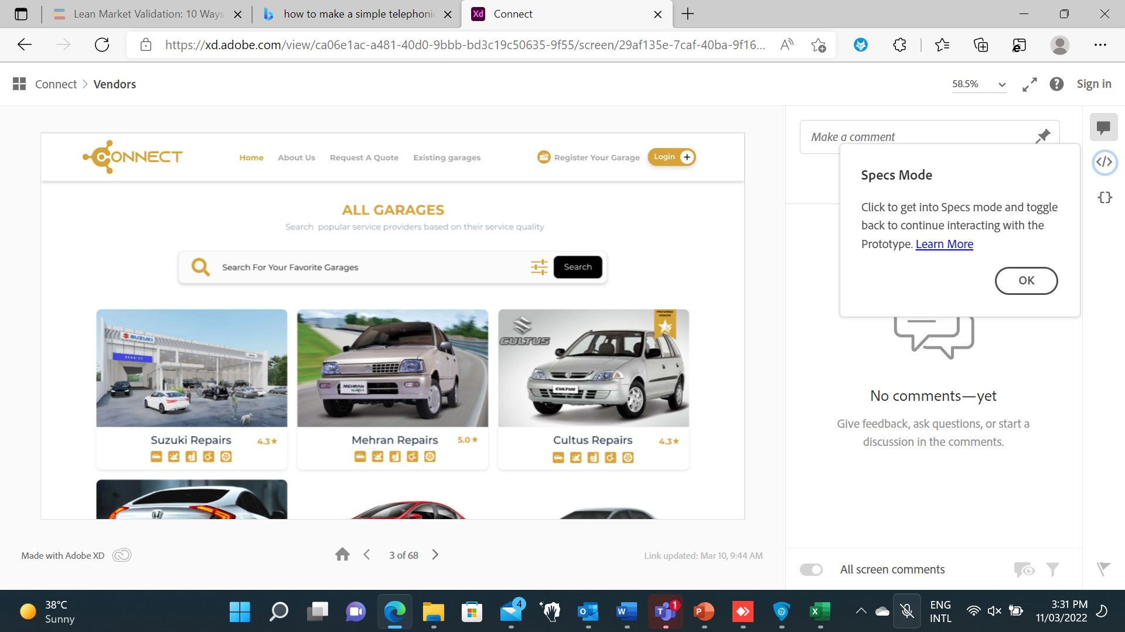This screenshot has width=1125, height=632.
Task: Open the Help question mark icon
Action: (x=1056, y=84)
